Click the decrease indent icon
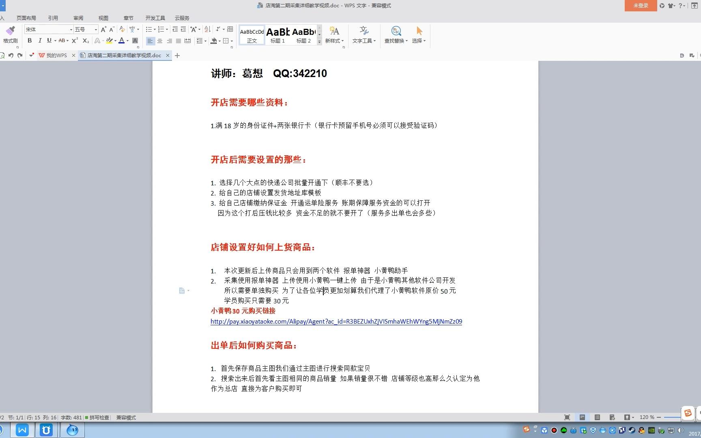701x438 pixels. [175, 29]
